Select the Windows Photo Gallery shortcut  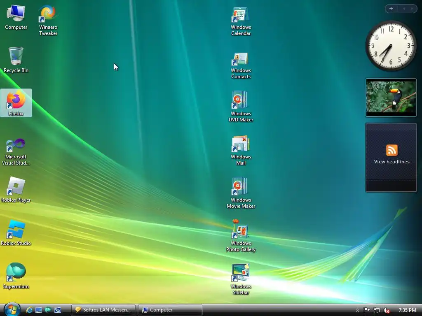pos(241,236)
